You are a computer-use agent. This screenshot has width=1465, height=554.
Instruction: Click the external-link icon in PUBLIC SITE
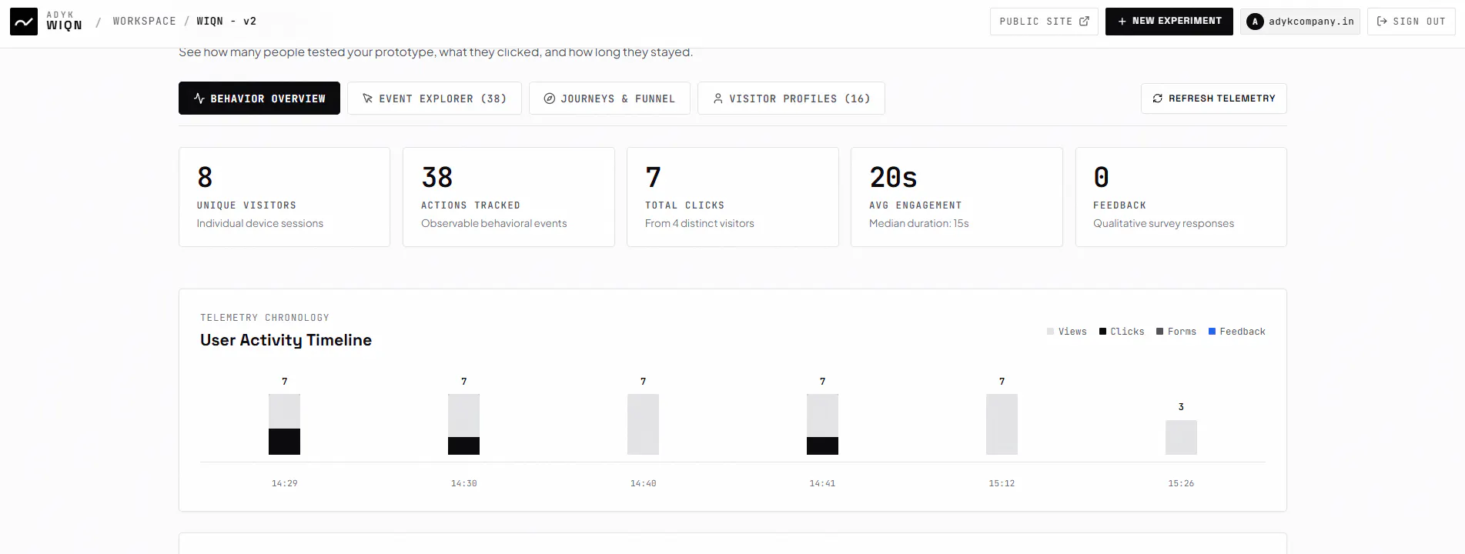[1084, 22]
